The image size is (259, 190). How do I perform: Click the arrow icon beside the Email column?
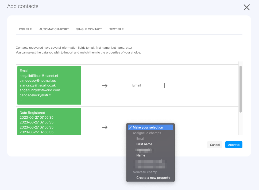pyautogui.click(x=105, y=85)
